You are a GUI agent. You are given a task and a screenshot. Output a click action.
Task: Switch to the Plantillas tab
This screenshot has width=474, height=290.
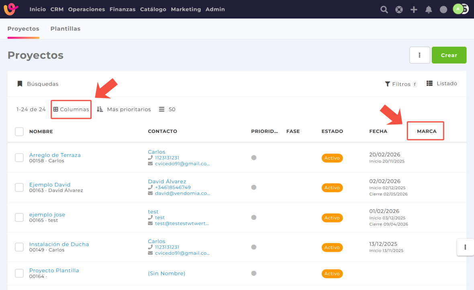pyautogui.click(x=65, y=29)
